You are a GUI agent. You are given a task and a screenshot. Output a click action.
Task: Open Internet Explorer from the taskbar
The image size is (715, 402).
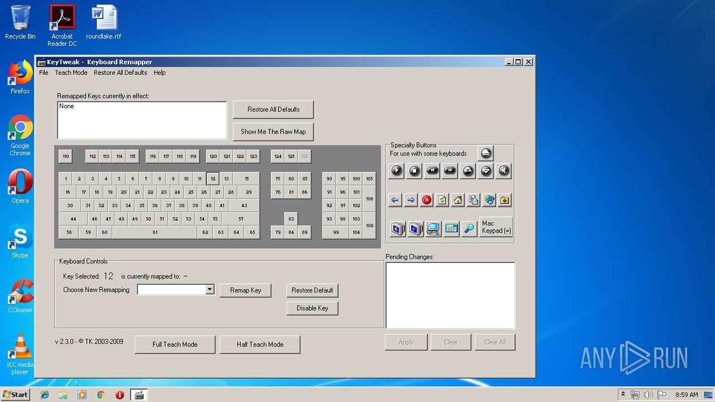(x=45, y=395)
